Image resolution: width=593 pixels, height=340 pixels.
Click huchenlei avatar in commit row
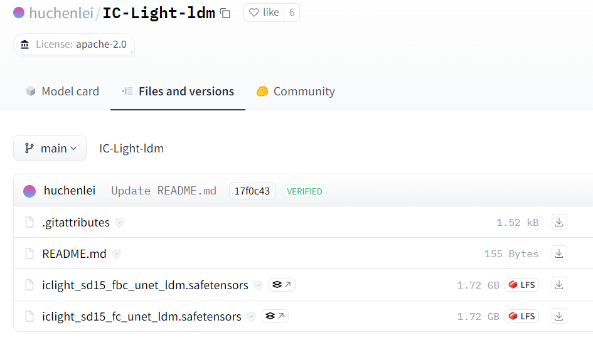[29, 191]
